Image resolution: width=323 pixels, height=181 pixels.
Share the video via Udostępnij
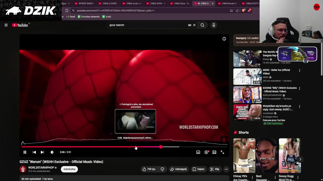pyautogui.click(x=178, y=169)
